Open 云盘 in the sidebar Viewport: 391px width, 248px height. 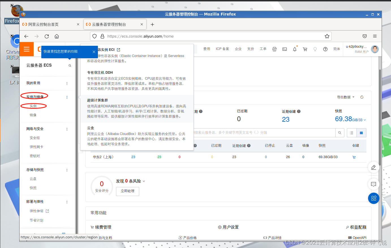pos(33,179)
